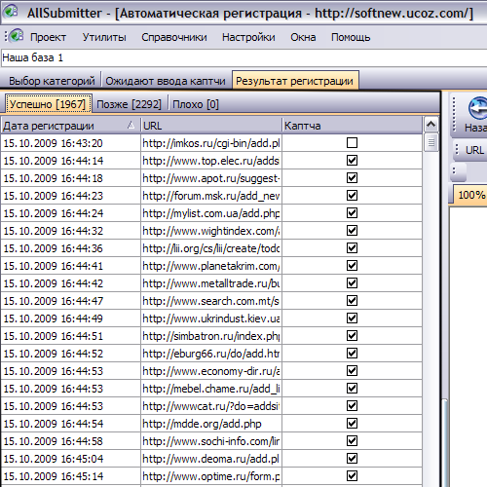Select the date cell 15.10.2009 16:45:14
This screenshot has height=487, width=487.
(70, 476)
